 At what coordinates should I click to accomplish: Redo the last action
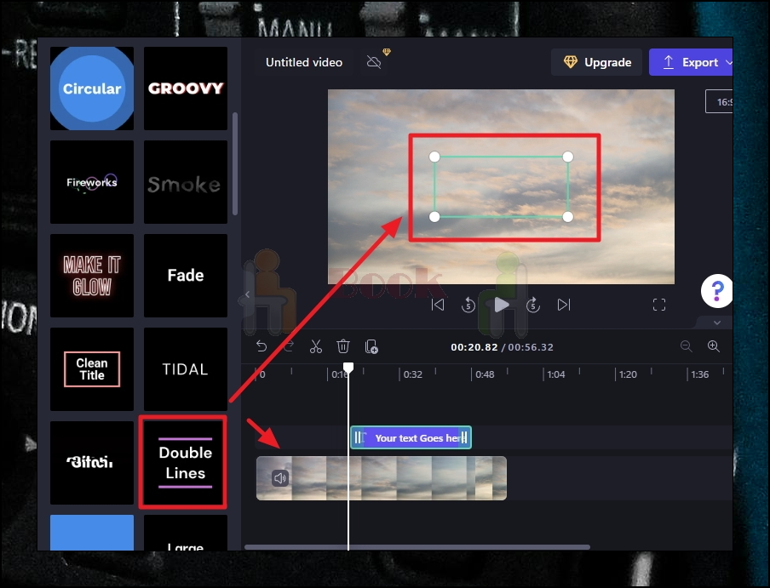[x=289, y=346]
